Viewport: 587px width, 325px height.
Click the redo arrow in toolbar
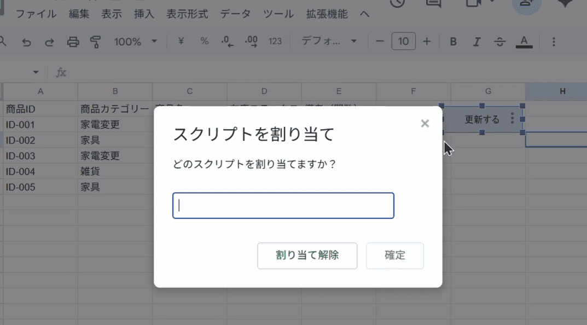pos(49,42)
